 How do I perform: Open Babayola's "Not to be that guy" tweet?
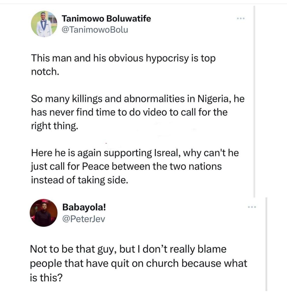[139, 263]
